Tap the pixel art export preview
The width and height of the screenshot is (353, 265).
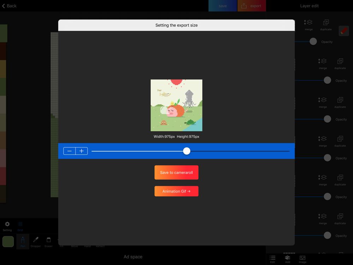(176, 105)
